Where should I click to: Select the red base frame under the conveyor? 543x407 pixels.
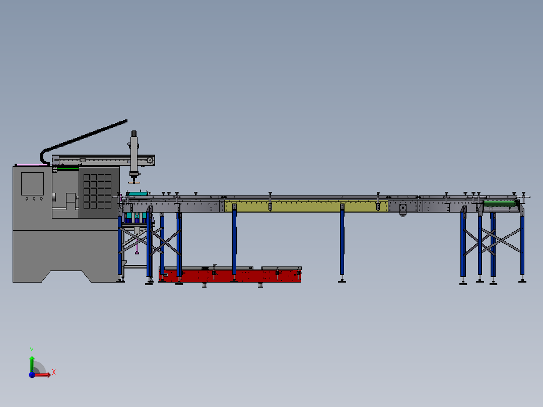point(230,276)
